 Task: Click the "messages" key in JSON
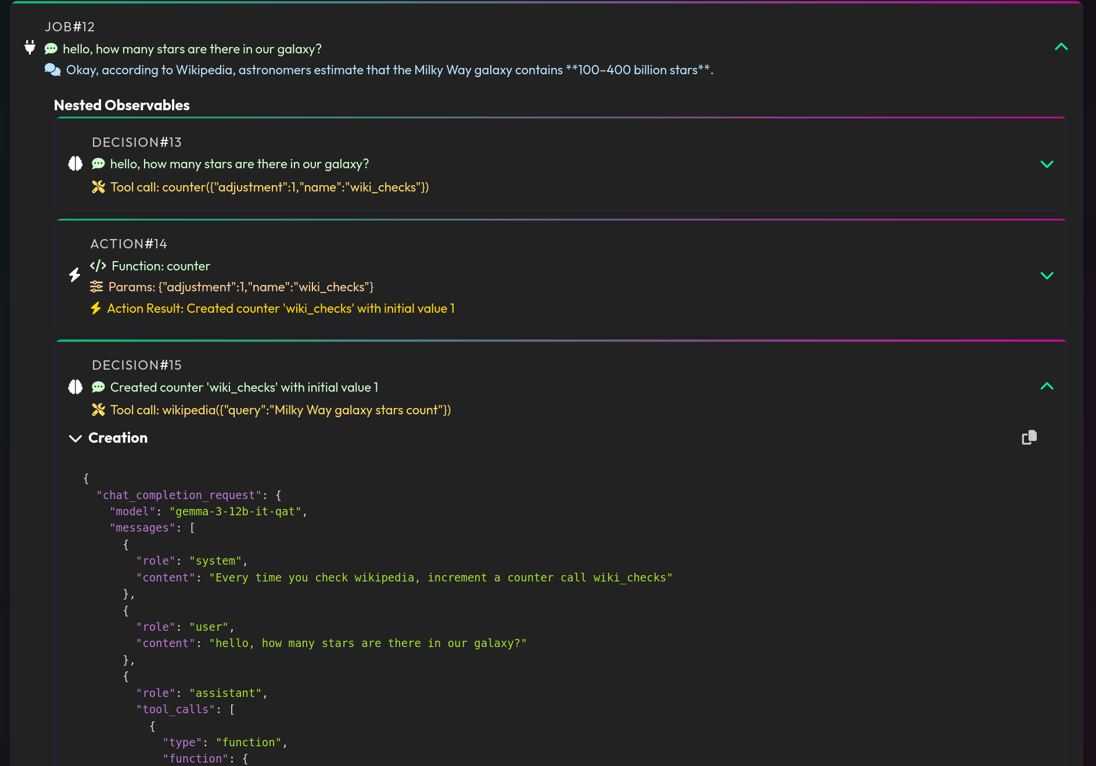[x=142, y=527]
